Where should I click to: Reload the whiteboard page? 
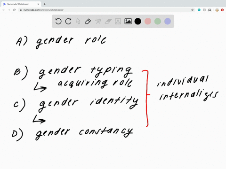[x=14, y=10]
